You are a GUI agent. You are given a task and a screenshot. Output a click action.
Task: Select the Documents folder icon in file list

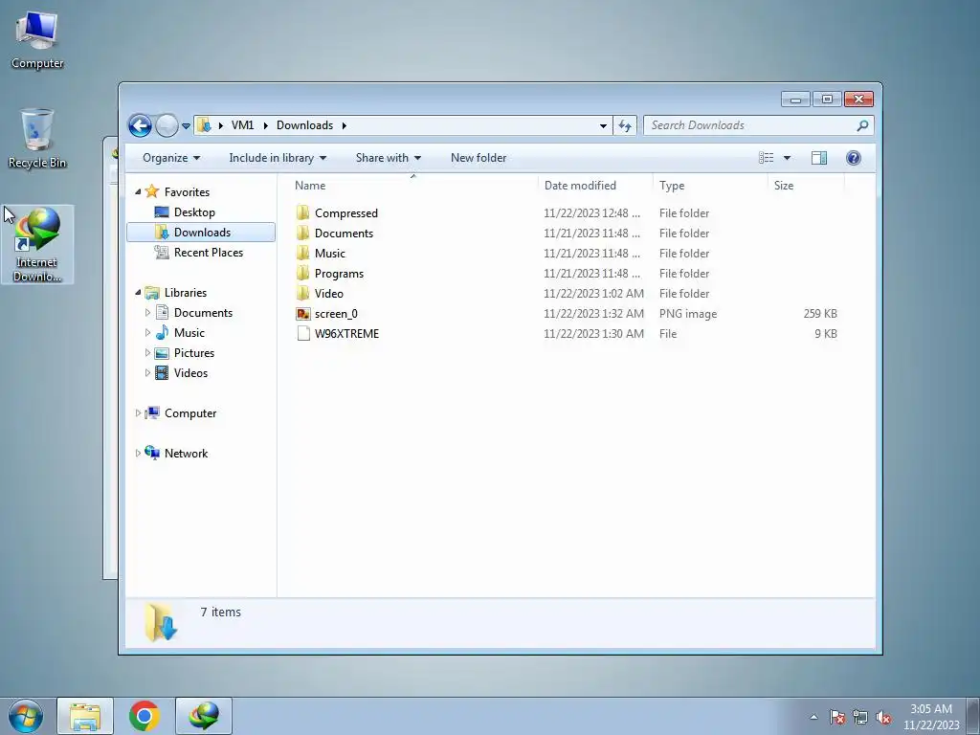coord(303,234)
